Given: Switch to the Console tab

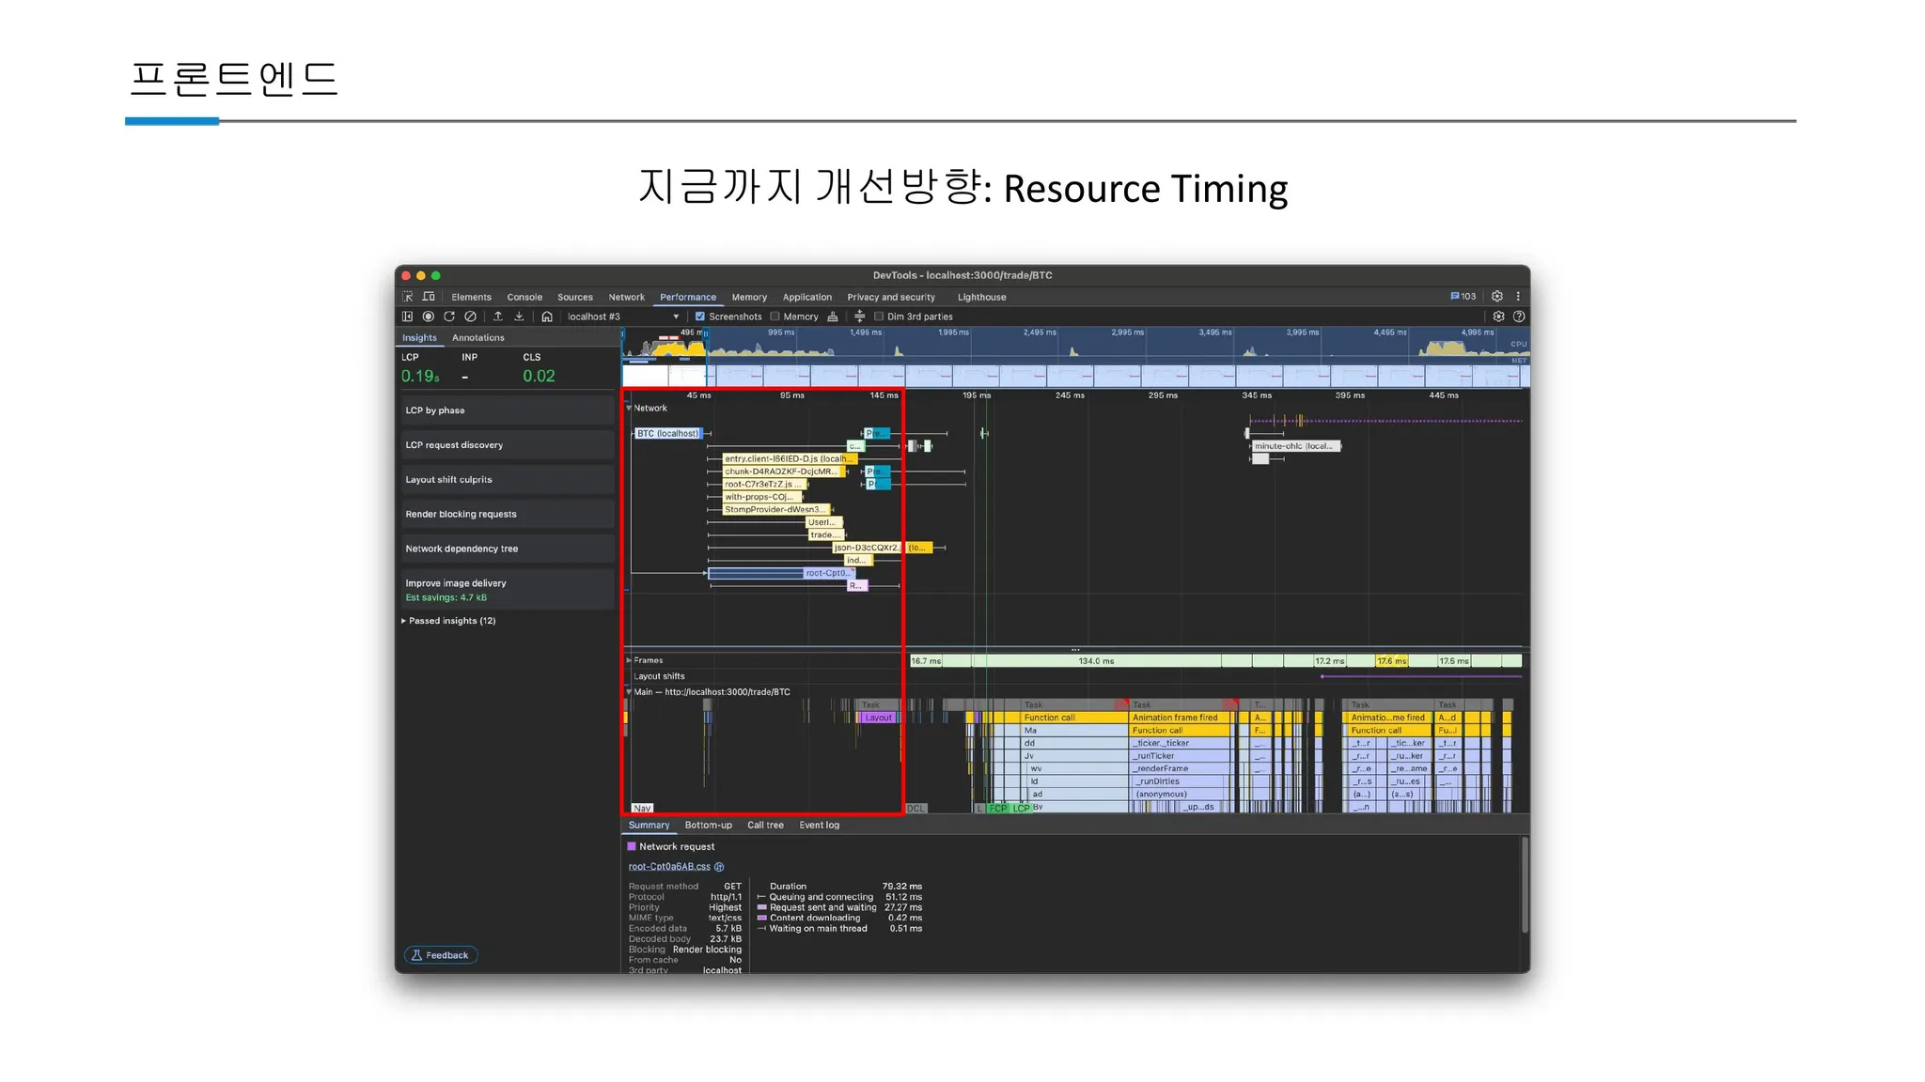Looking at the screenshot, I should pyautogui.click(x=524, y=297).
